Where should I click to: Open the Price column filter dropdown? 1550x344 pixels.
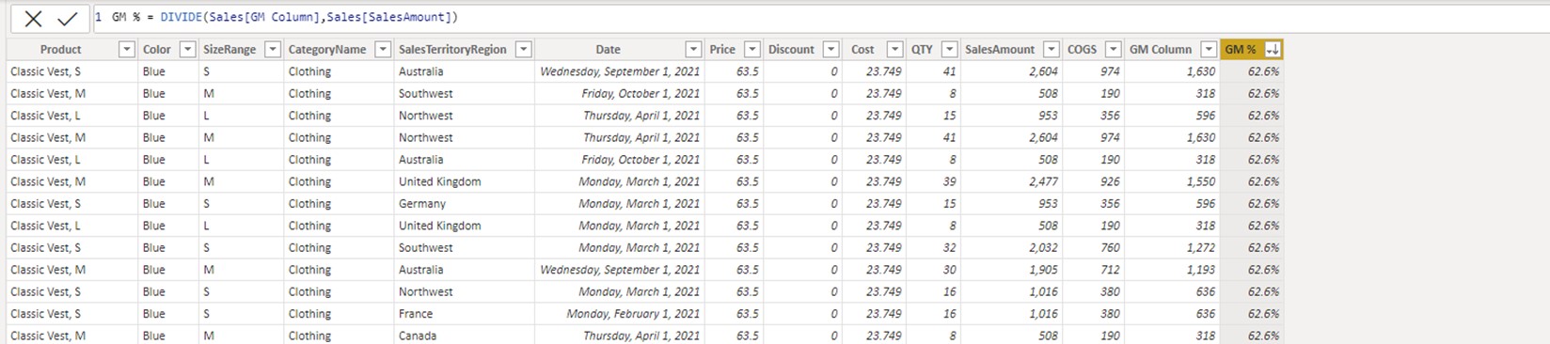click(x=751, y=49)
